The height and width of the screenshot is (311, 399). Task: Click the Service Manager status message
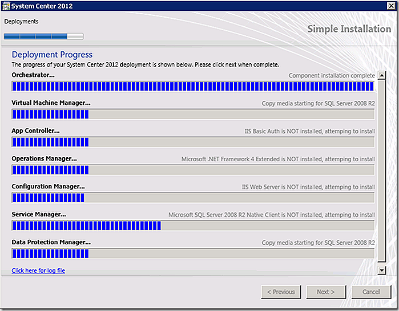(272, 215)
